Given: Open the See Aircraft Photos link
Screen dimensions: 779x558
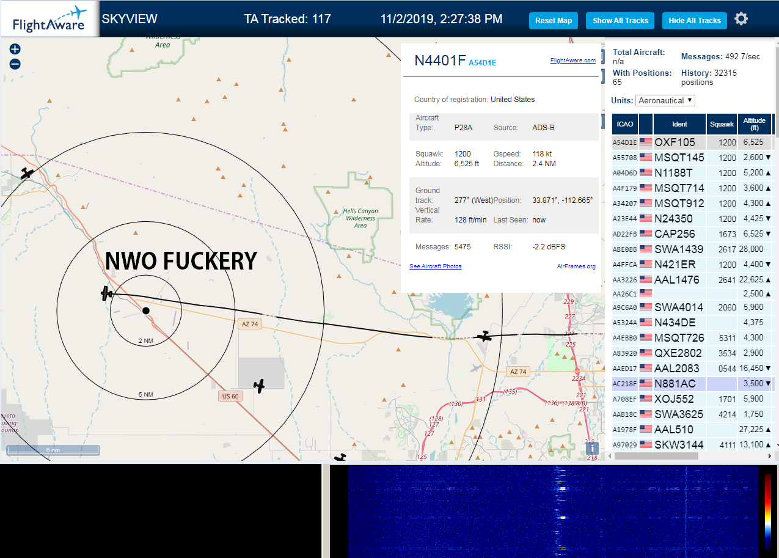Looking at the screenshot, I should (x=436, y=266).
